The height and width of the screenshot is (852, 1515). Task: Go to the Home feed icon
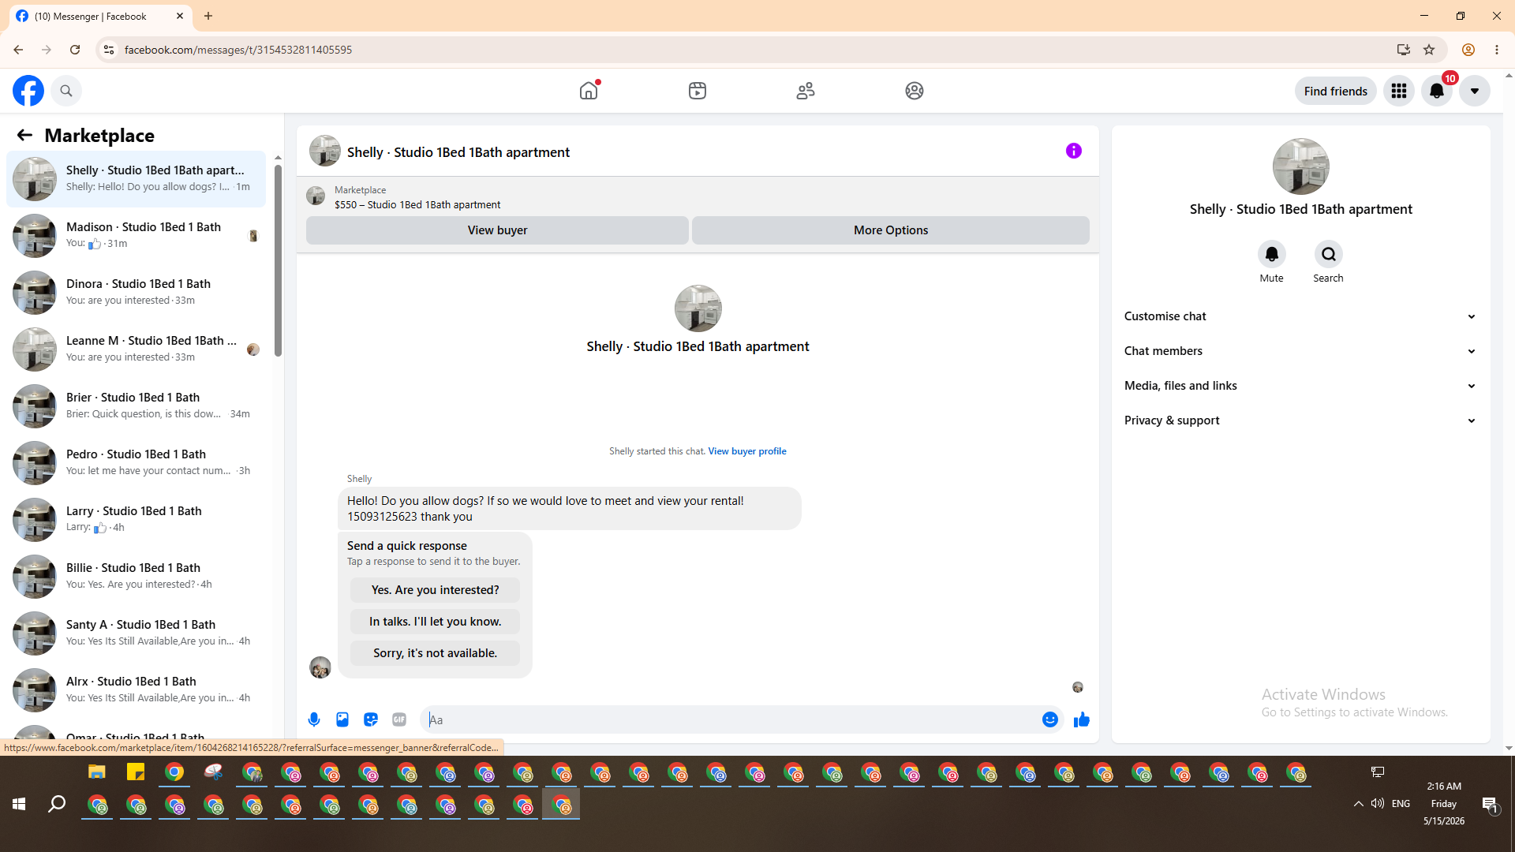(x=589, y=91)
